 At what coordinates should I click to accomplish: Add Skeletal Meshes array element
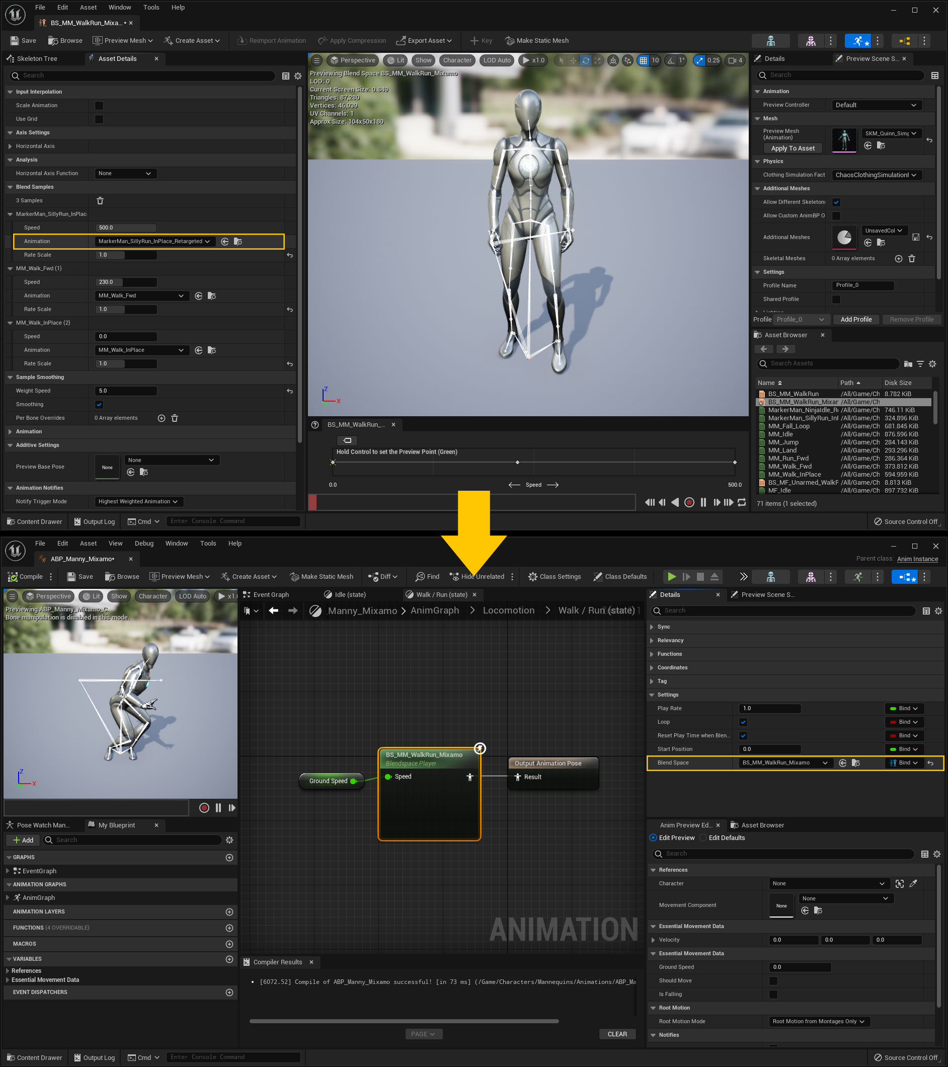coord(898,258)
